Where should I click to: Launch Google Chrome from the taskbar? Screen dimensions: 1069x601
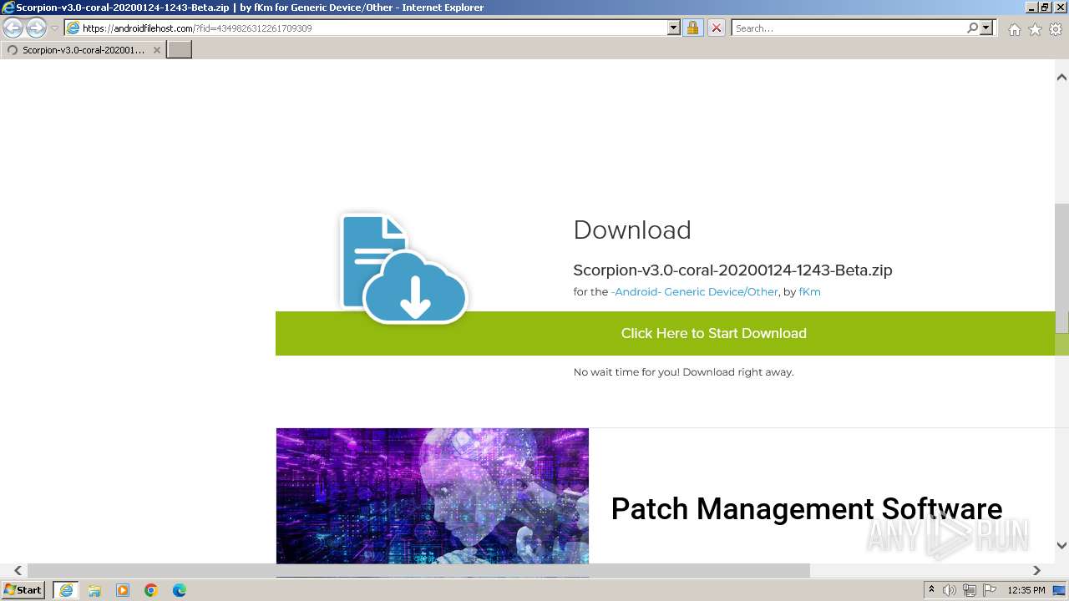point(151,590)
